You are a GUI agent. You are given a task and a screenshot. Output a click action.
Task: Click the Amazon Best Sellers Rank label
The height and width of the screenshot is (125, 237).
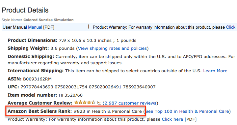pyautogui.click(x=40, y=111)
